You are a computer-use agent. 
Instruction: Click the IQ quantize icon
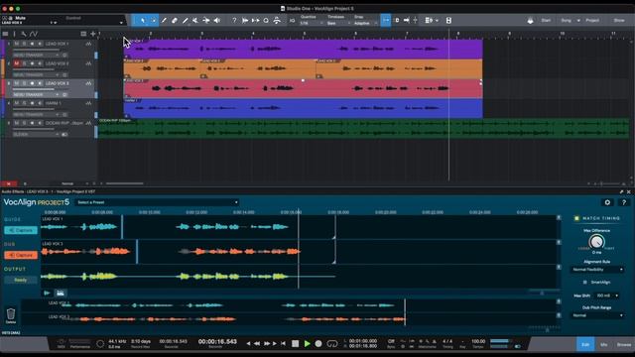click(292, 20)
